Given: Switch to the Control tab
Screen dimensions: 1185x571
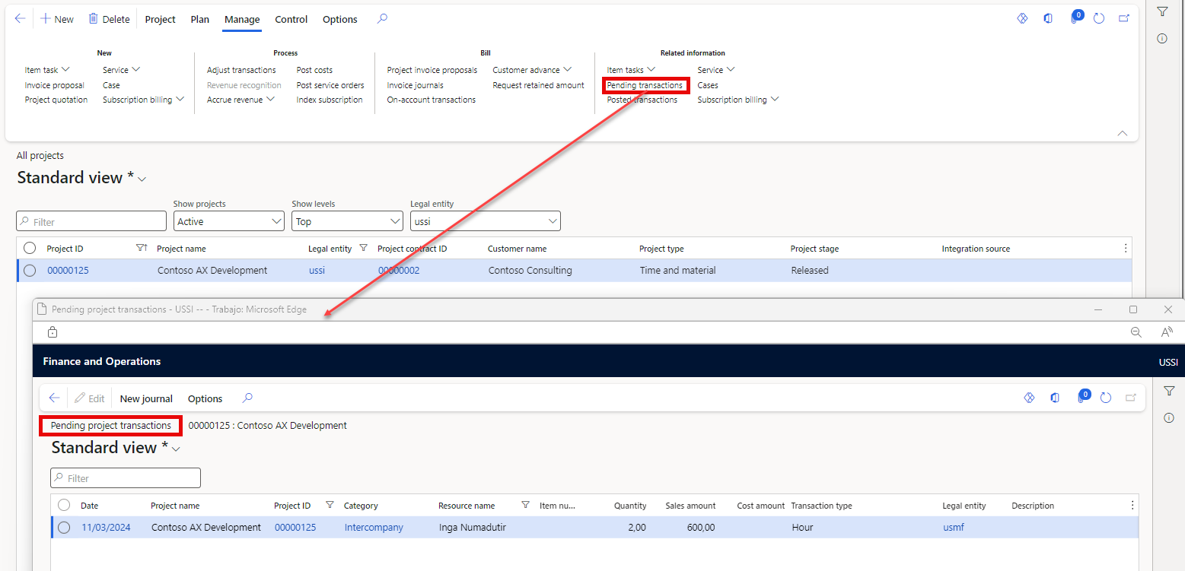Looking at the screenshot, I should pos(291,19).
